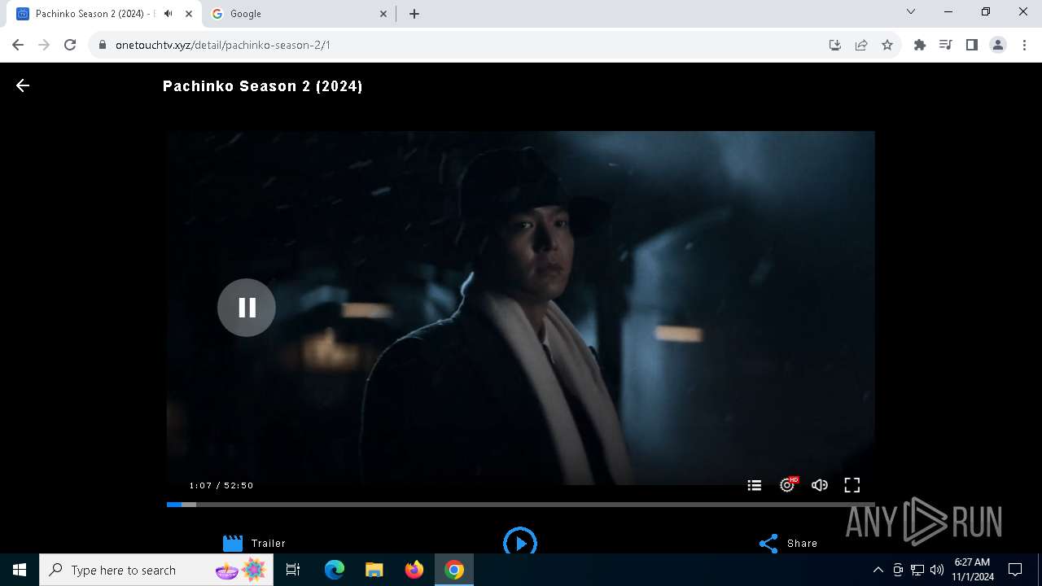The height and width of the screenshot is (586, 1042).
Task: Click the Chrome taskbar icon
Action: coord(454,570)
